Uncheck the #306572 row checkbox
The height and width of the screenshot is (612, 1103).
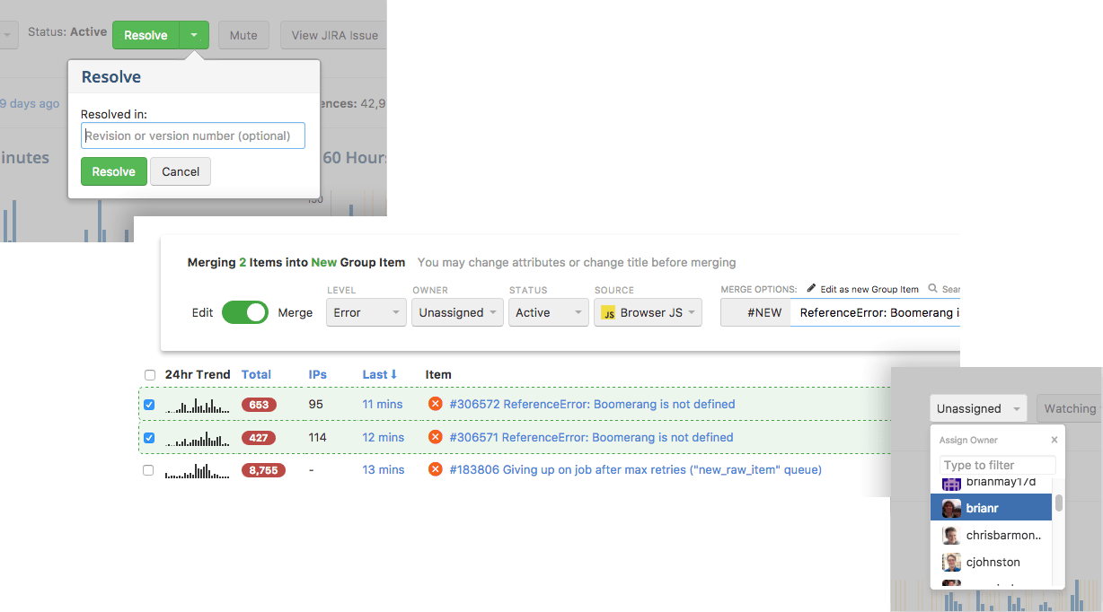(149, 404)
